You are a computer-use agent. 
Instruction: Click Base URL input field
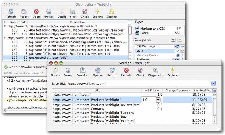point(139,83)
